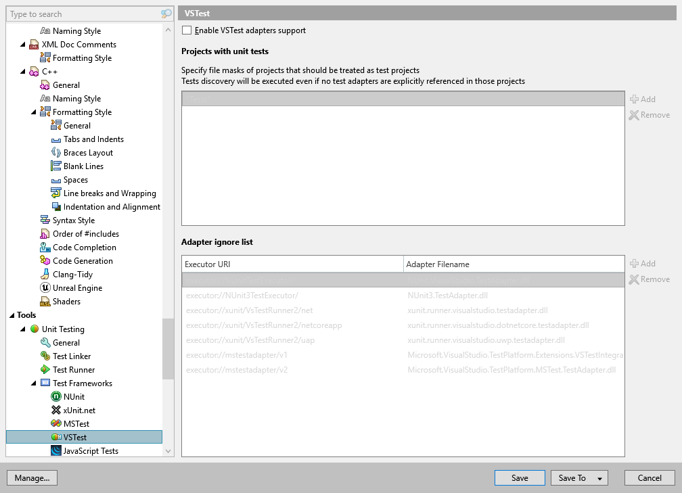Image resolution: width=682 pixels, height=493 pixels.
Task: Open Code Generation page icon
Action: coord(45,261)
